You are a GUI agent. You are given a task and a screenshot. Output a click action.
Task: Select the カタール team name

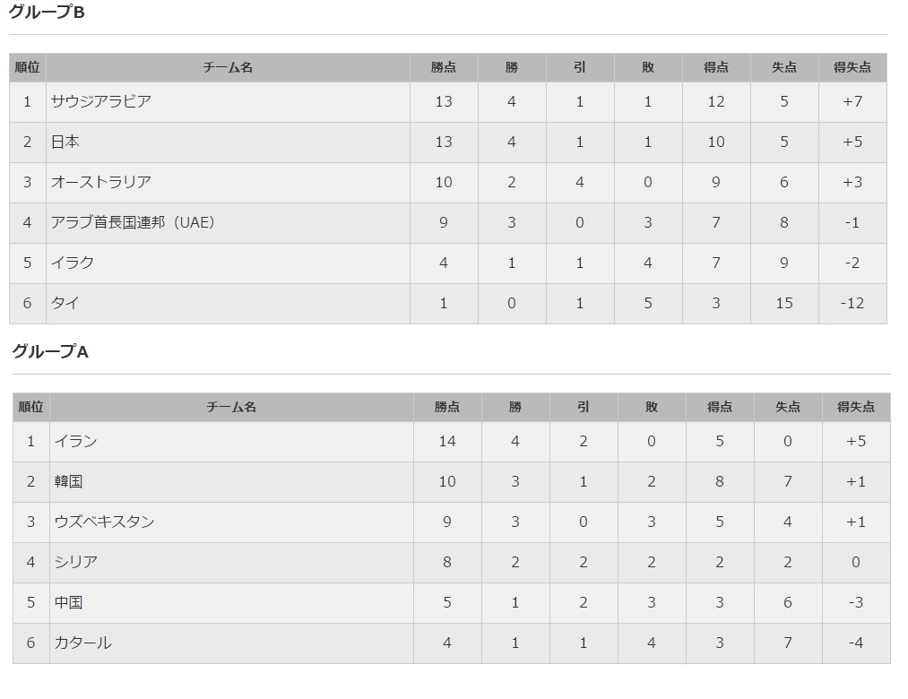tap(83, 643)
